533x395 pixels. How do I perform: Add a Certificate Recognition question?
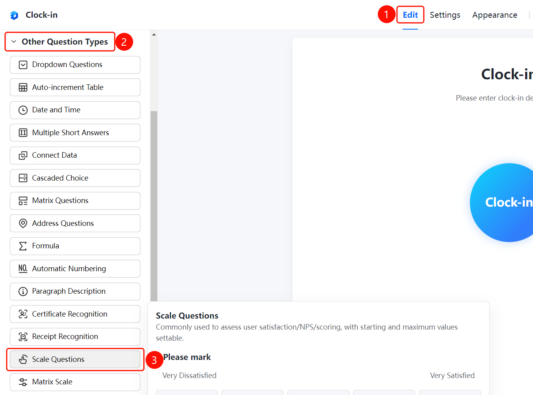(75, 314)
